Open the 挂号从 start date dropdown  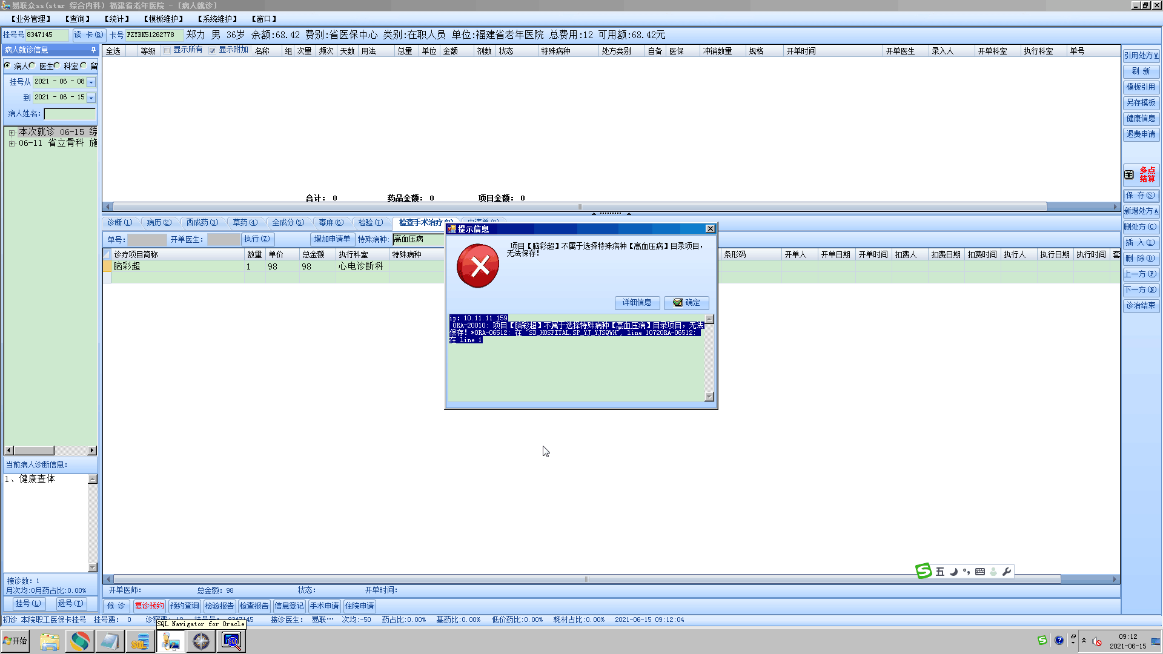(x=91, y=82)
